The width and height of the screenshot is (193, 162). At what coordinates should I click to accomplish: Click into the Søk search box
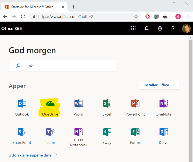coord(62,66)
